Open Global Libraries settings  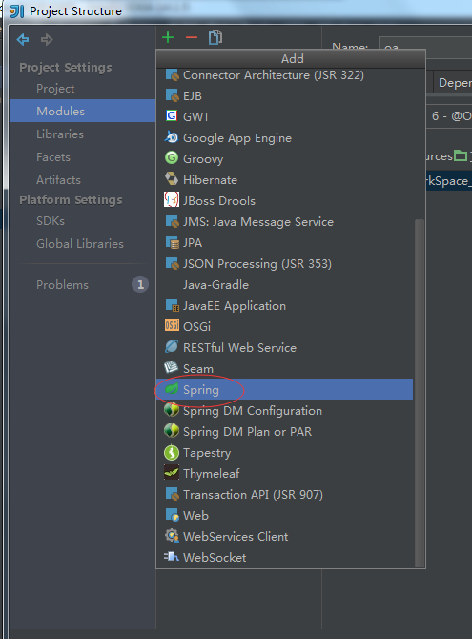[x=82, y=244]
